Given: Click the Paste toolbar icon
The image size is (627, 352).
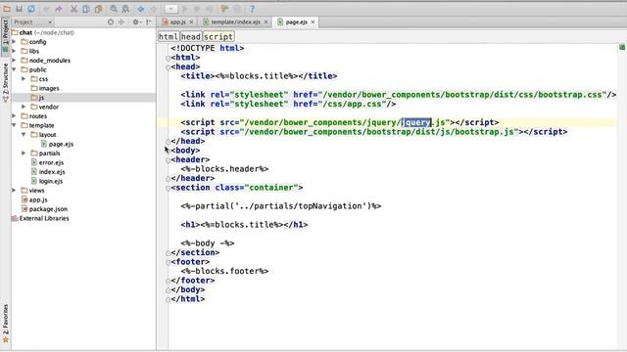Looking at the screenshot, I should point(98,9).
